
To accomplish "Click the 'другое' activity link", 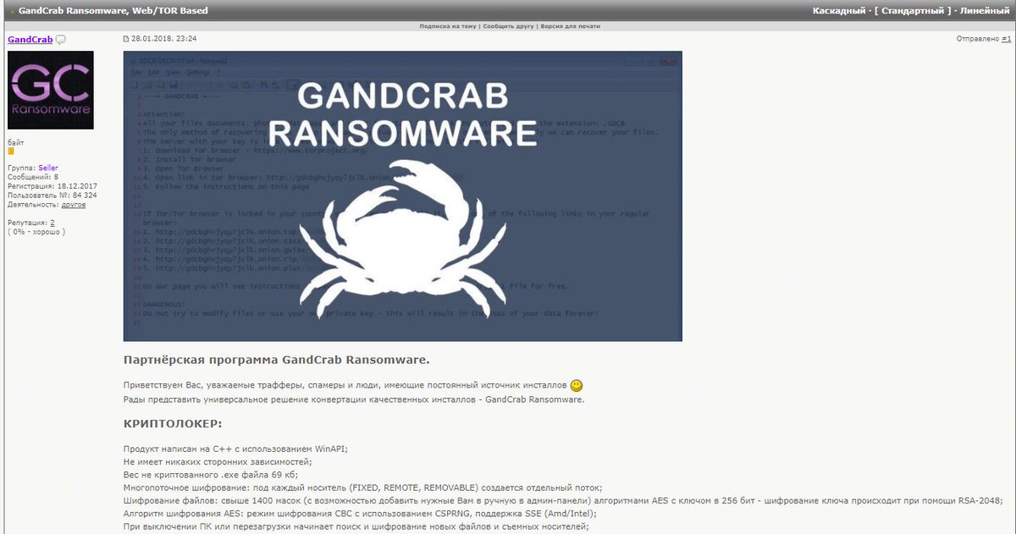I will [x=73, y=205].
